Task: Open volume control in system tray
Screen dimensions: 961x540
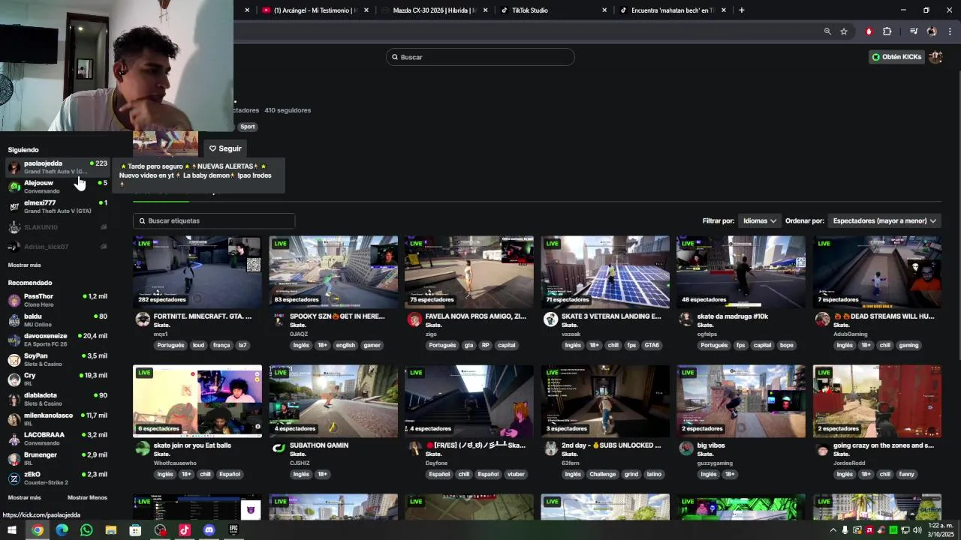Action: coord(917,530)
